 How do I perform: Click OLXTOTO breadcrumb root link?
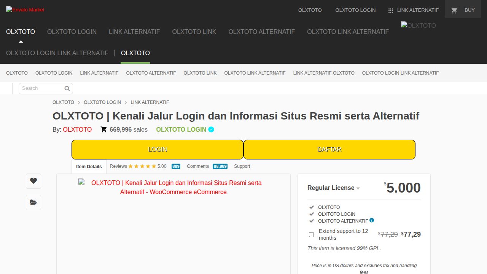click(x=63, y=102)
